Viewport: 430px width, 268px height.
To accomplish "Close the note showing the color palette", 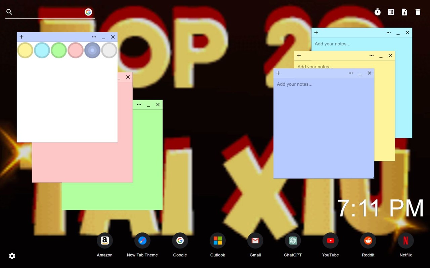I will tap(113, 37).
